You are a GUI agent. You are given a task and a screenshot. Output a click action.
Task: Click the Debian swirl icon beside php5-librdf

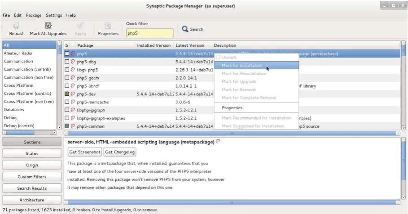click(x=73, y=86)
